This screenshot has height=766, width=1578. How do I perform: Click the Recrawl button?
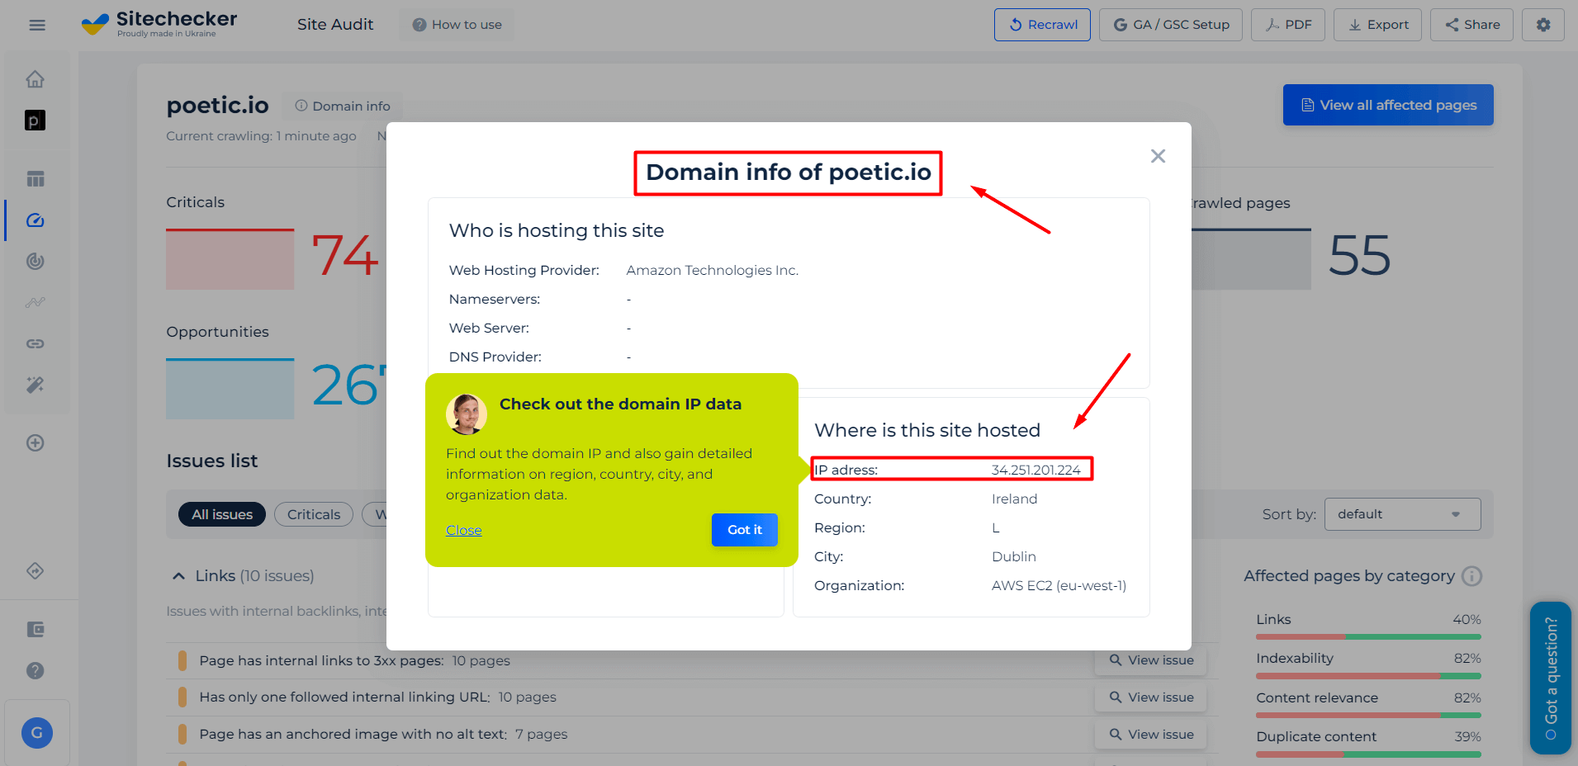point(1042,25)
